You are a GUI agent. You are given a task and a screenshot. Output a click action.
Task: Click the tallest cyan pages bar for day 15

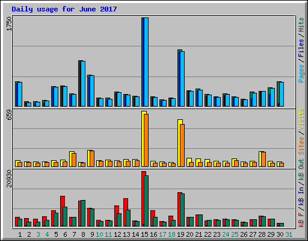coord(146,62)
